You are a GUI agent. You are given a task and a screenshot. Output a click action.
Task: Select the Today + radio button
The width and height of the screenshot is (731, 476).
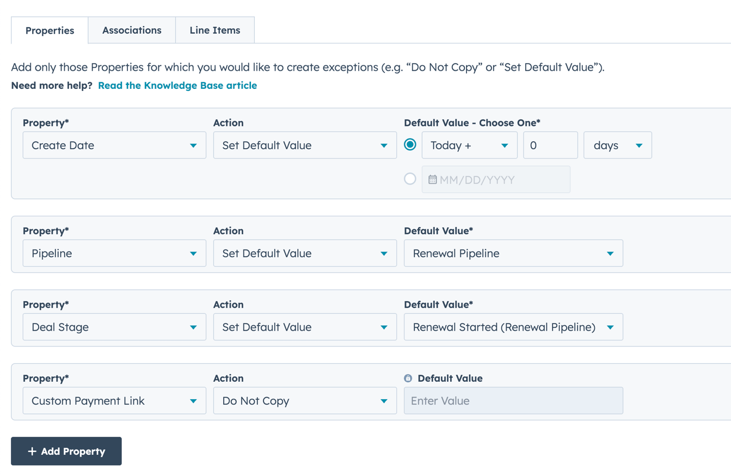click(410, 145)
